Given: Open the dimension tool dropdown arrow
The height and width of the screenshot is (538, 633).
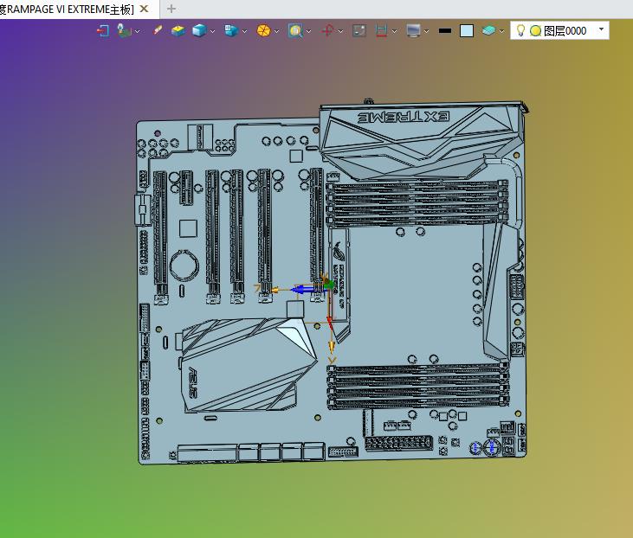Looking at the screenshot, I should pyautogui.click(x=394, y=31).
